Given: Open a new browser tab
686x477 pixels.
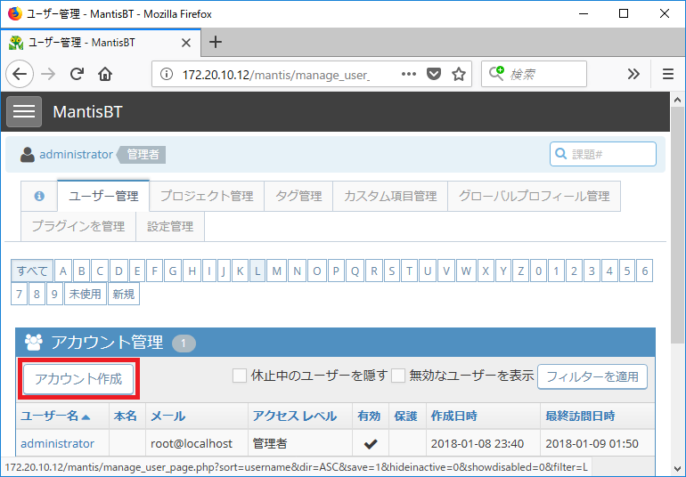Looking at the screenshot, I should point(216,43).
